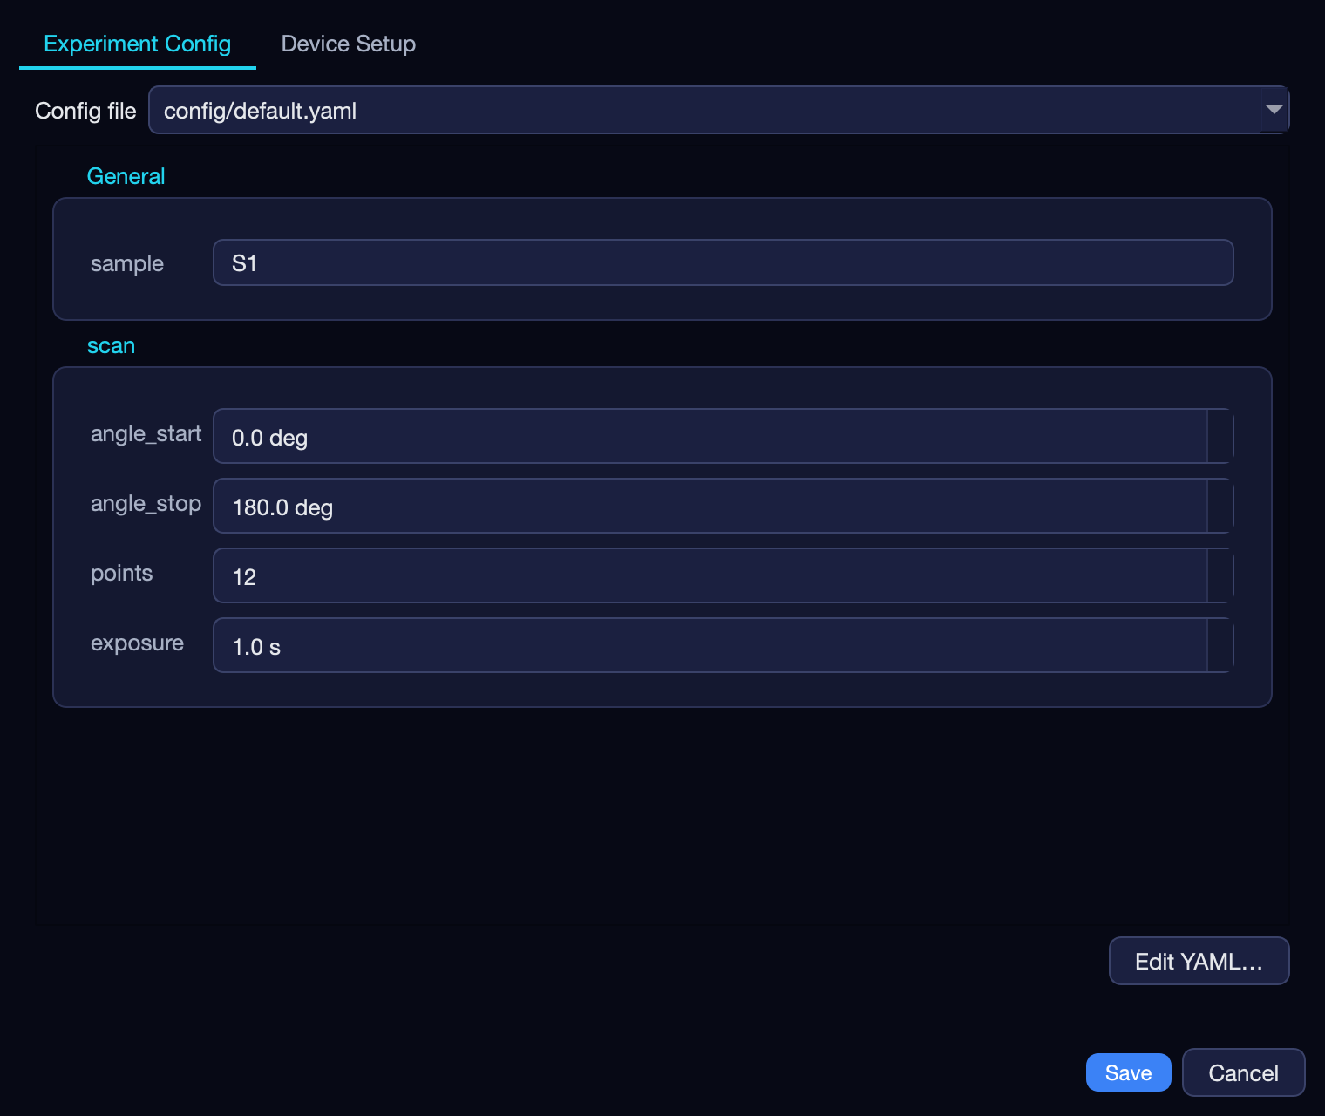Image resolution: width=1325 pixels, height=1116 pixels.
Task: Open the Device Setup tab
Action: click(349, 44)
